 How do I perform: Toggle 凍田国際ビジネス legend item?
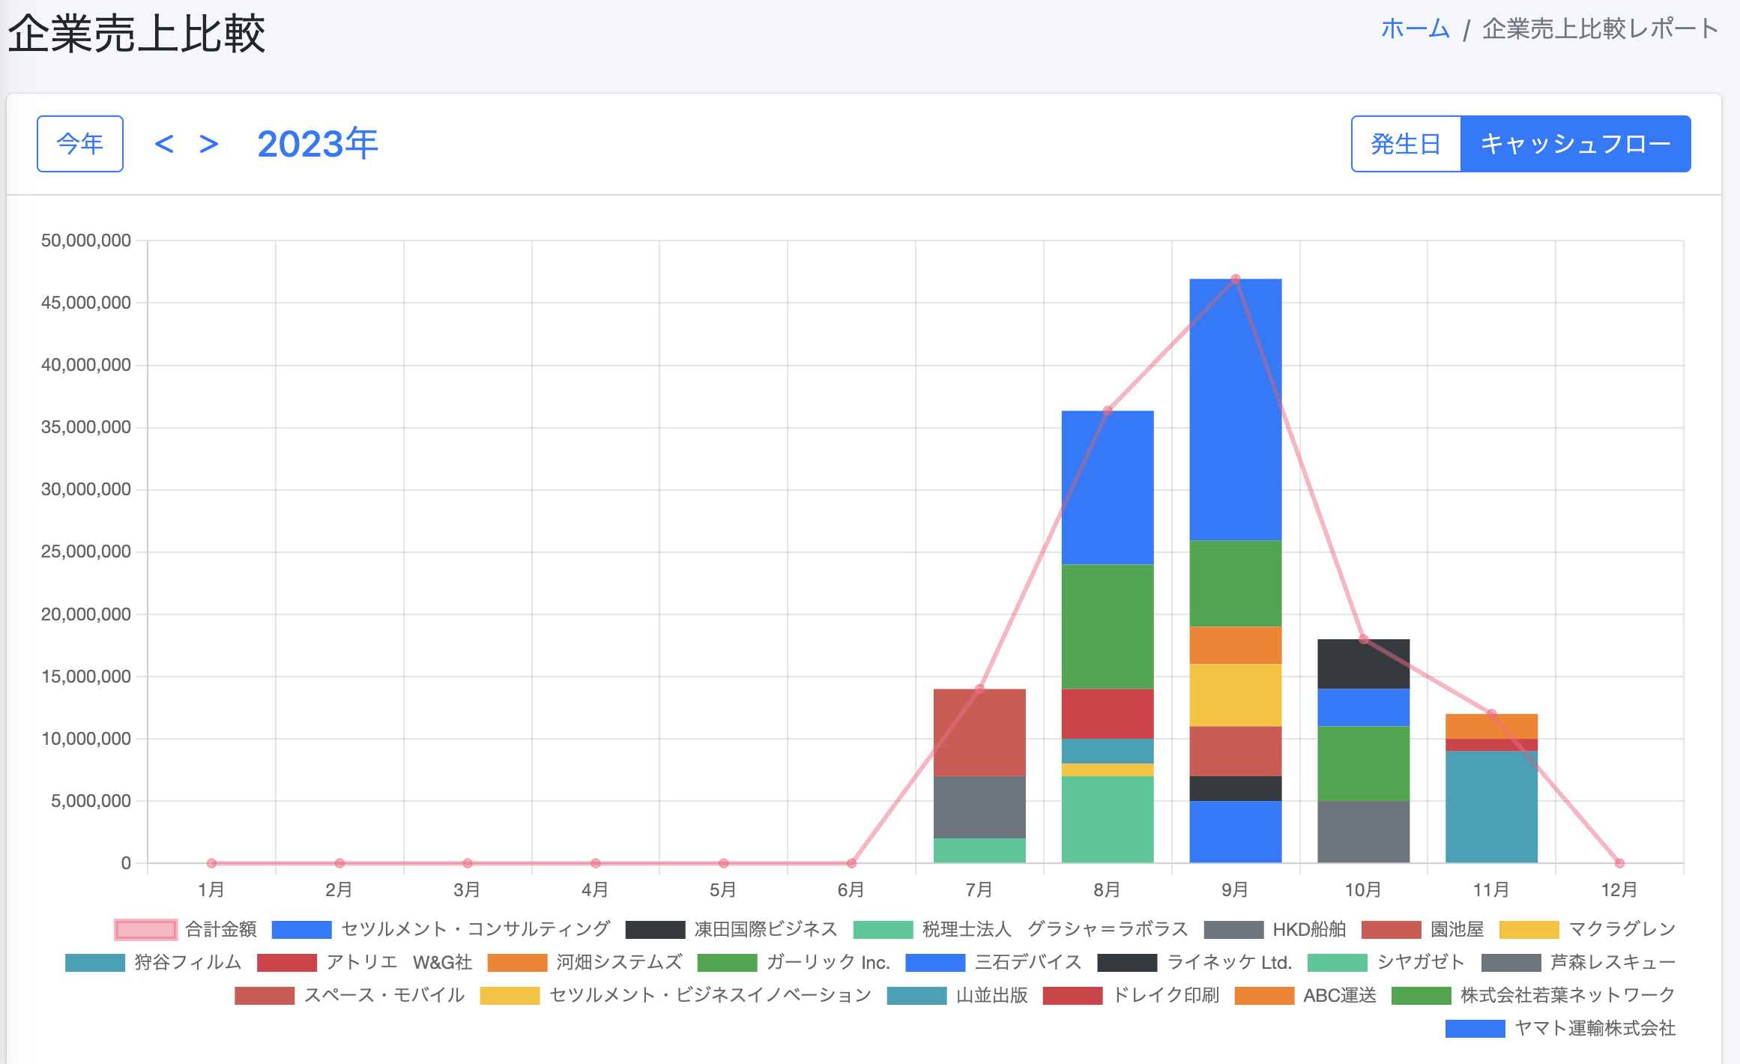731,930
